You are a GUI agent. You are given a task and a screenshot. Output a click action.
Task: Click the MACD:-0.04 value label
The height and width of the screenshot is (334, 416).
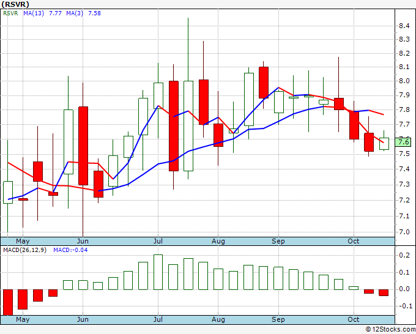coord(70,250)
